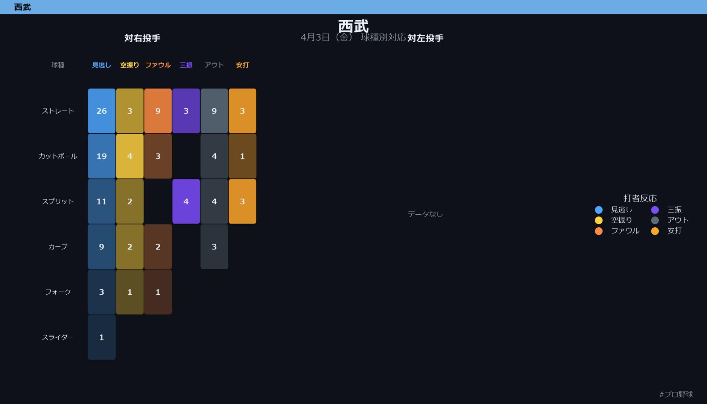Click the 空振り column header

coord(130,65)
